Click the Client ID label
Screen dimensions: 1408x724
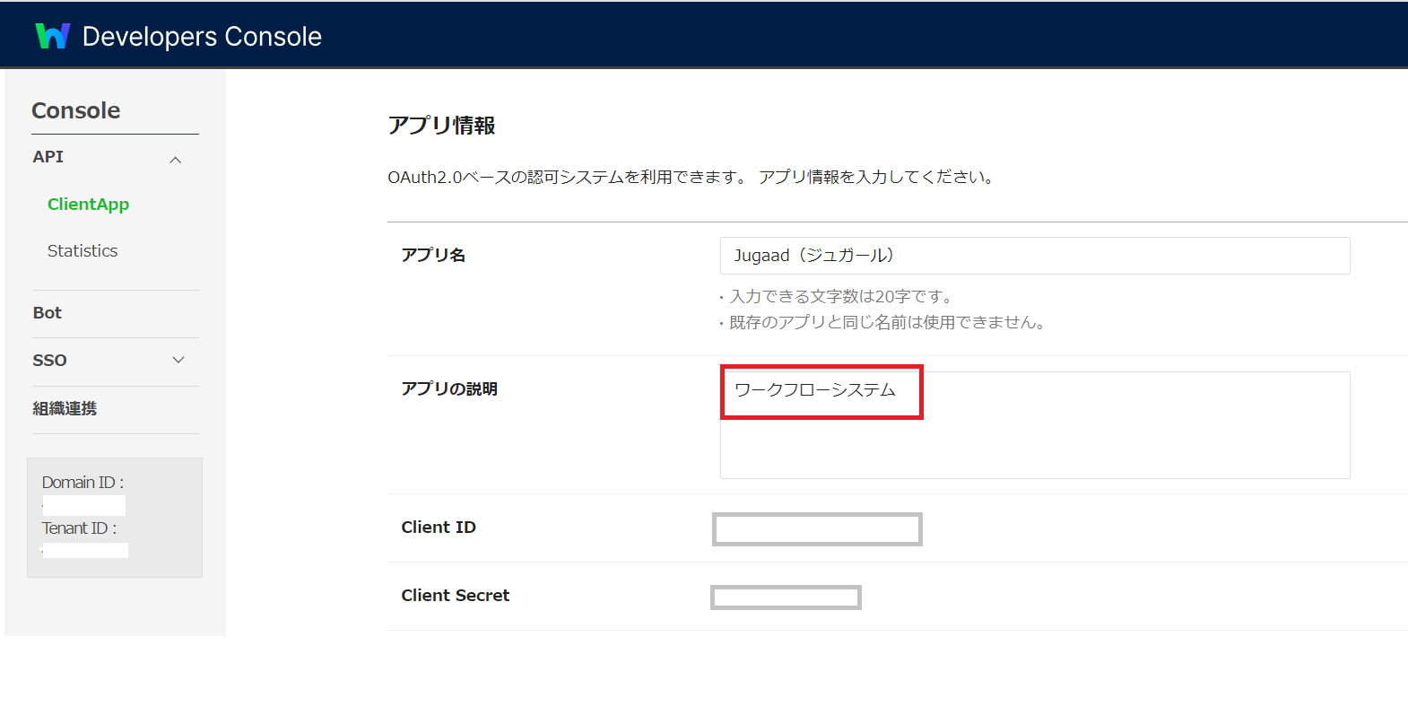coord(439,528)
